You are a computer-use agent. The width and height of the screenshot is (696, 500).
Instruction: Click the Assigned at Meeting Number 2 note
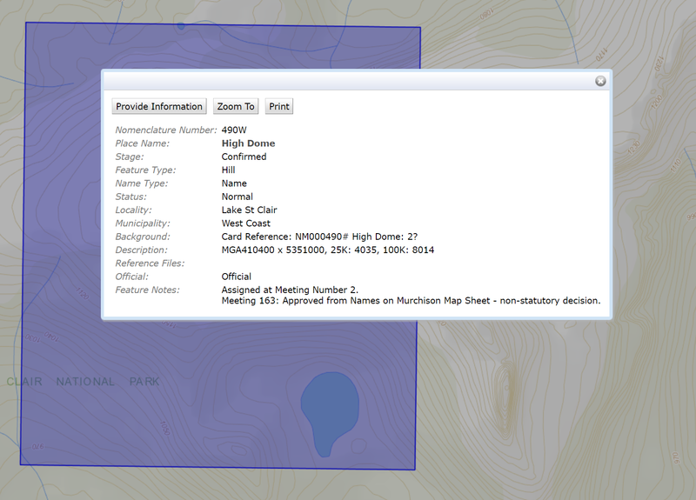coord(290,290)
